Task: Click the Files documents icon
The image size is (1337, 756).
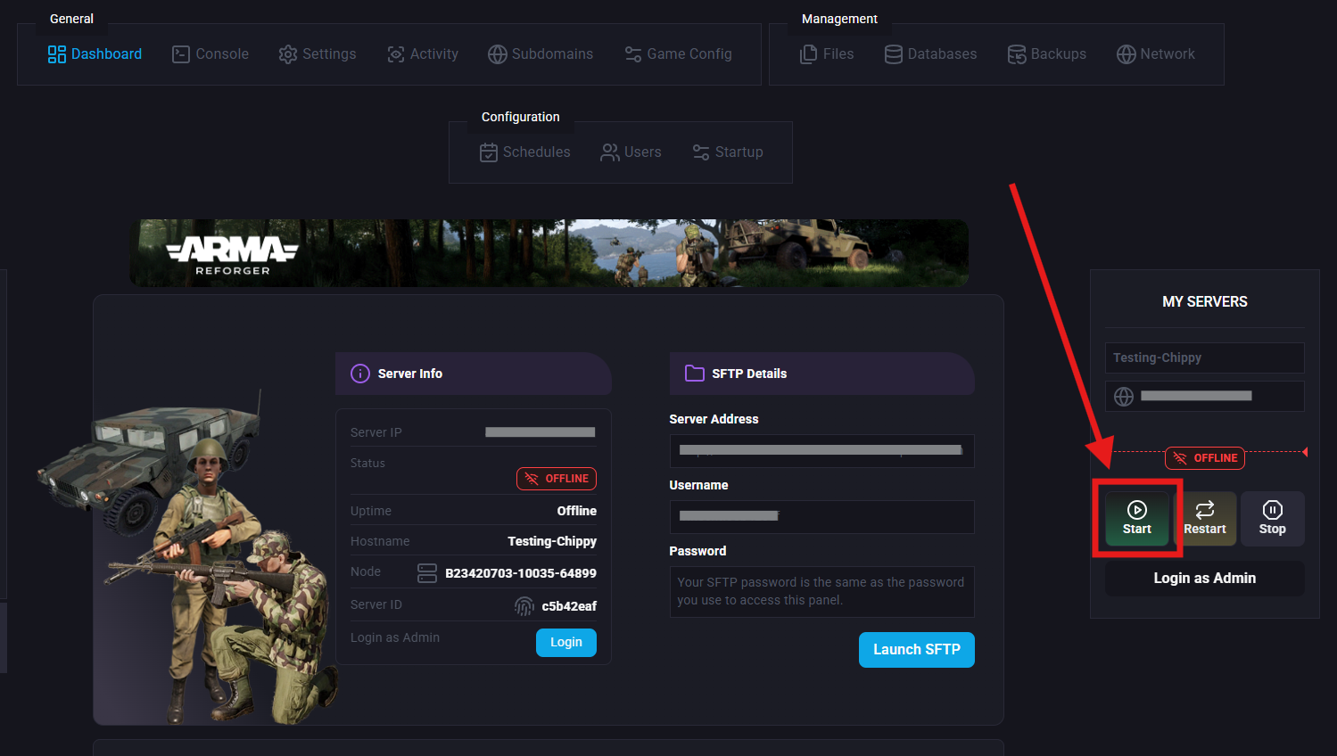Action: coord(809,54)
